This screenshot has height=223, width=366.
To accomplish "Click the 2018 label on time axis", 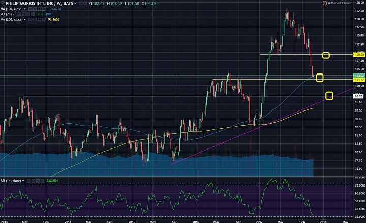I will (x=323, y=221).
